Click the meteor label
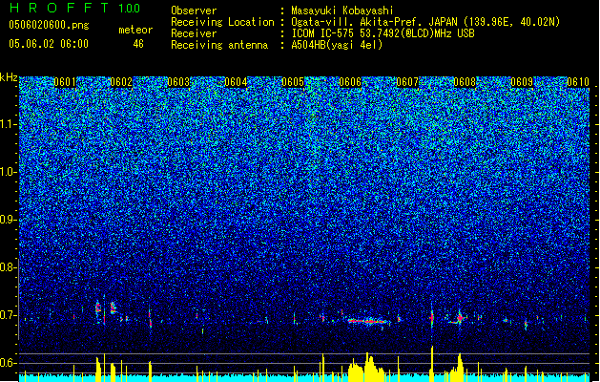600x382 pixels. coord(135,30)
